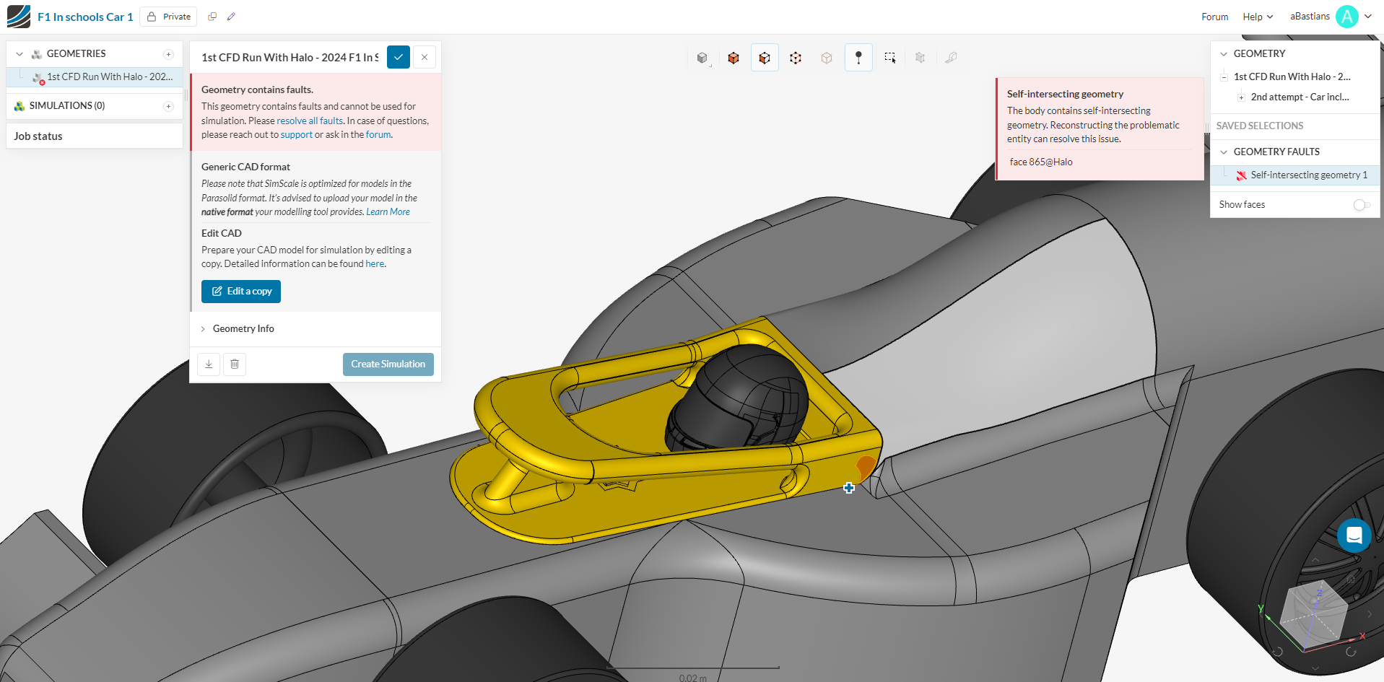Choose the vertex selection mode icon

(827, 57)
